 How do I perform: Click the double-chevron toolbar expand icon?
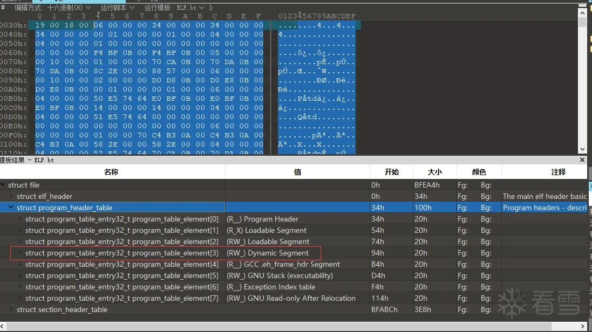point(3,7)
